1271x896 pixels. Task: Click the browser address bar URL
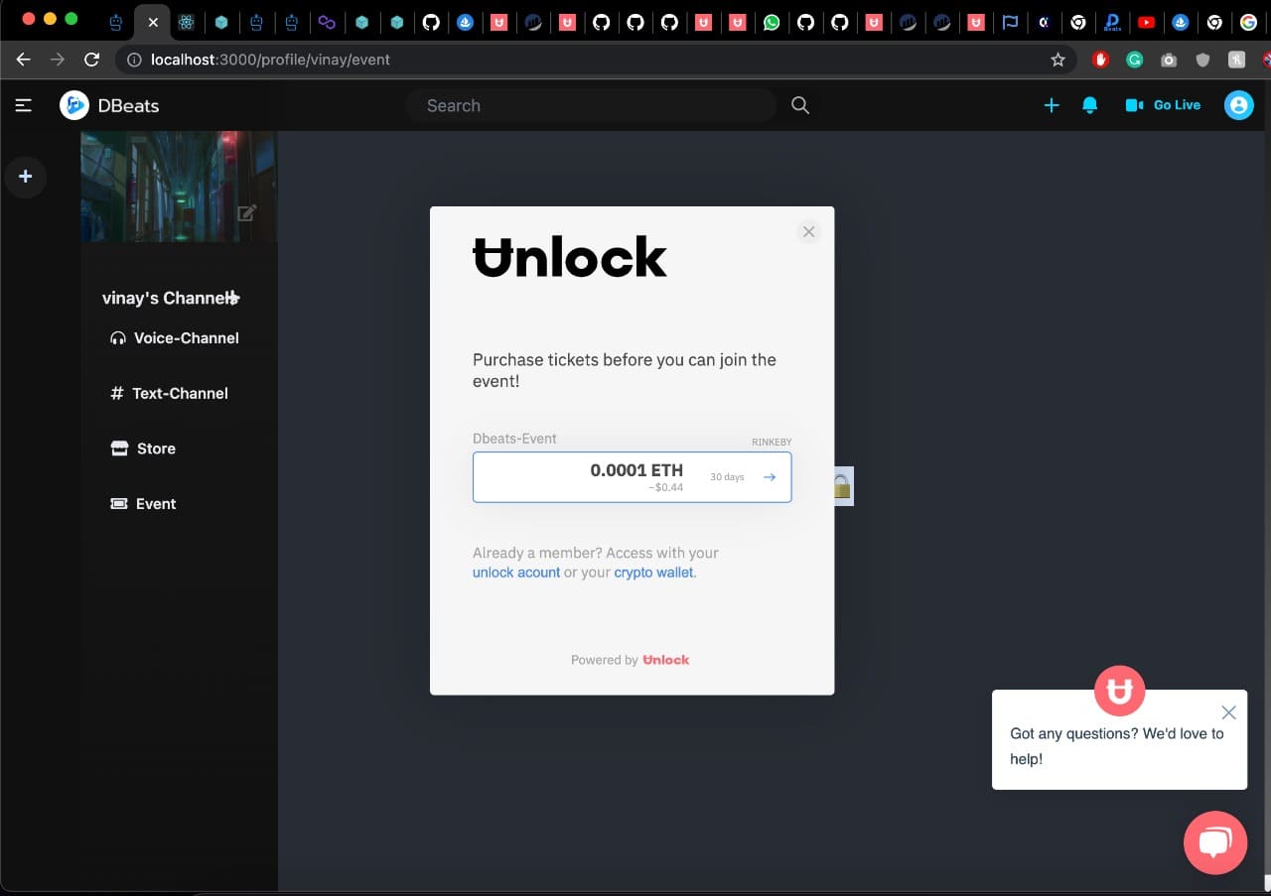point(270,60)
